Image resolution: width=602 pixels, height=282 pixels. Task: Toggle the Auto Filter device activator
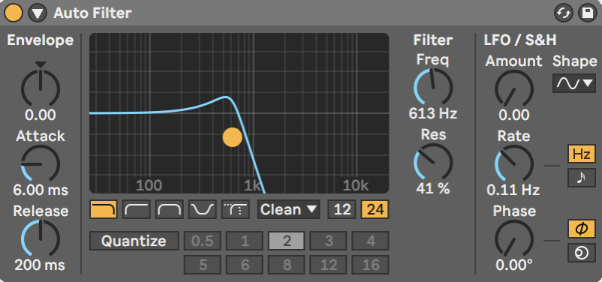tap(13, 13)
